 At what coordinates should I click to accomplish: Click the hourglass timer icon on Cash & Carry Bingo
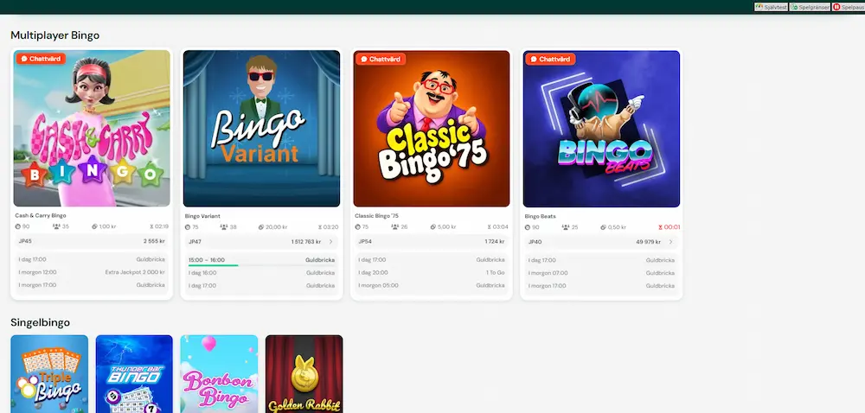pyautogui.click(x=151, y=226)
